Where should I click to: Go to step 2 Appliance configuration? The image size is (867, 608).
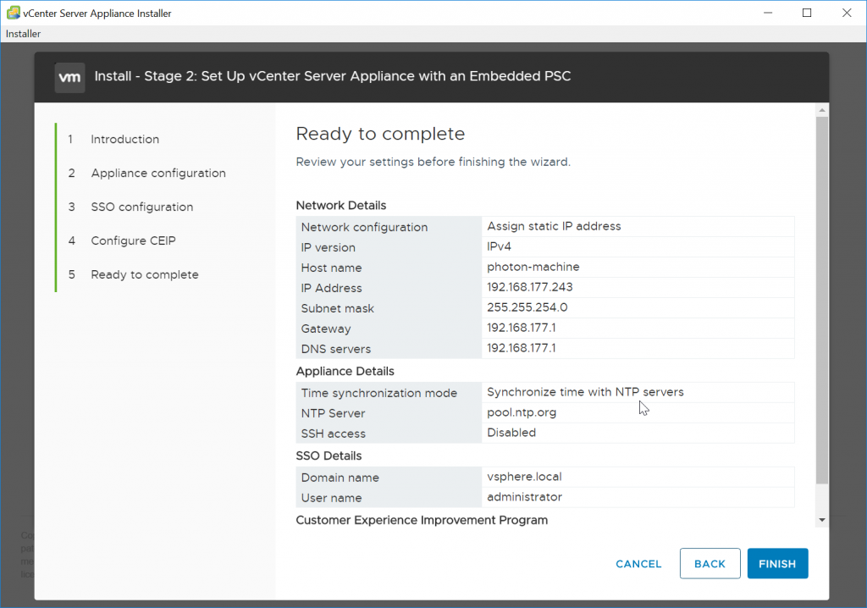coord(158,173)
